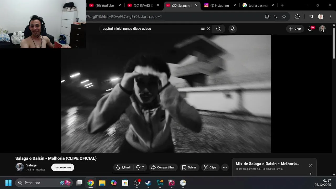Click the 'Compartilhar' share button
Image resolution: width=336 pixels, height=189 pixels.
[163, 167]
